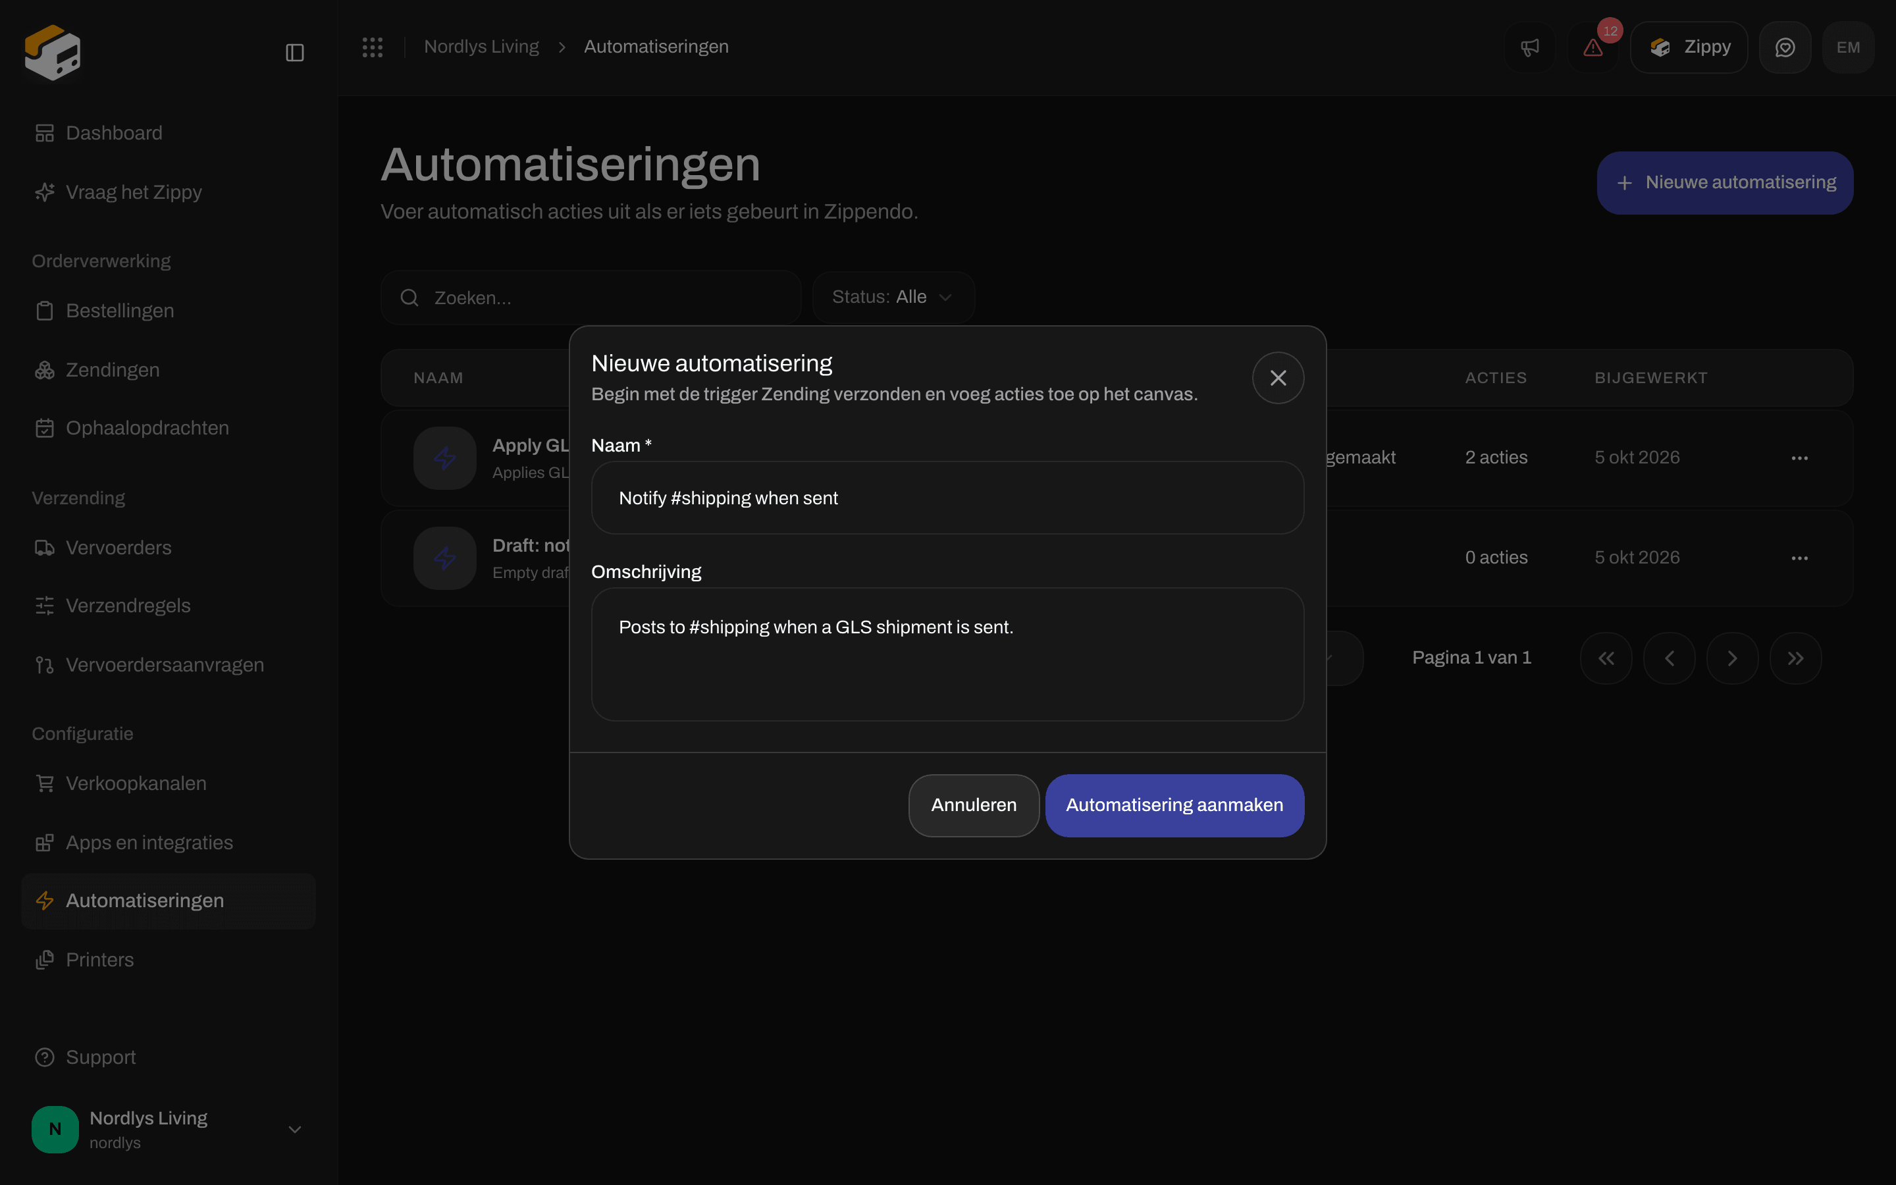Navigate to Zendingen
The width and height of the screenshot is (1896, 1185).
tap(169, 370)
